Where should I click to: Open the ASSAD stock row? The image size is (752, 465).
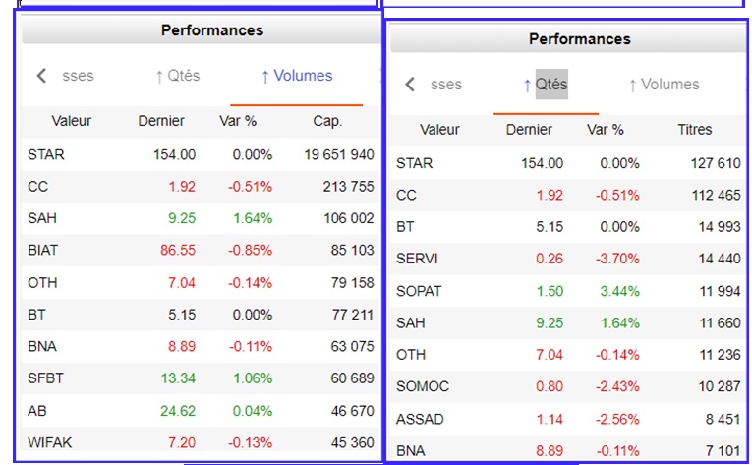tap(420, 419)
